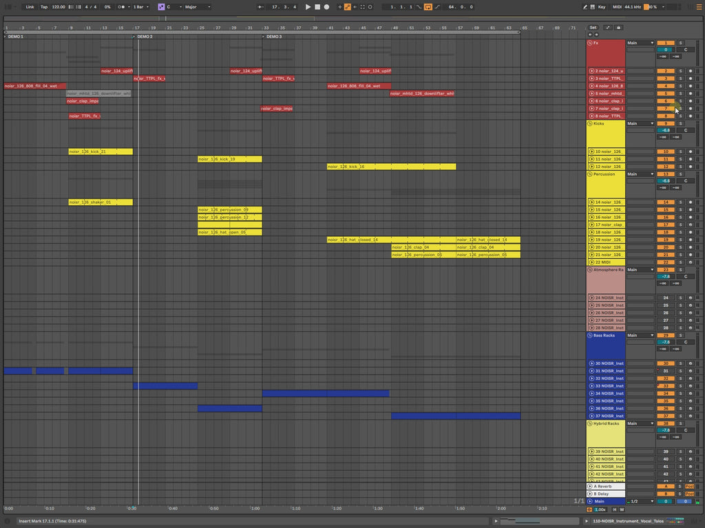This screenshot has height=528, width=705.
Task: Click the Link button
Action: pos(30,7)
